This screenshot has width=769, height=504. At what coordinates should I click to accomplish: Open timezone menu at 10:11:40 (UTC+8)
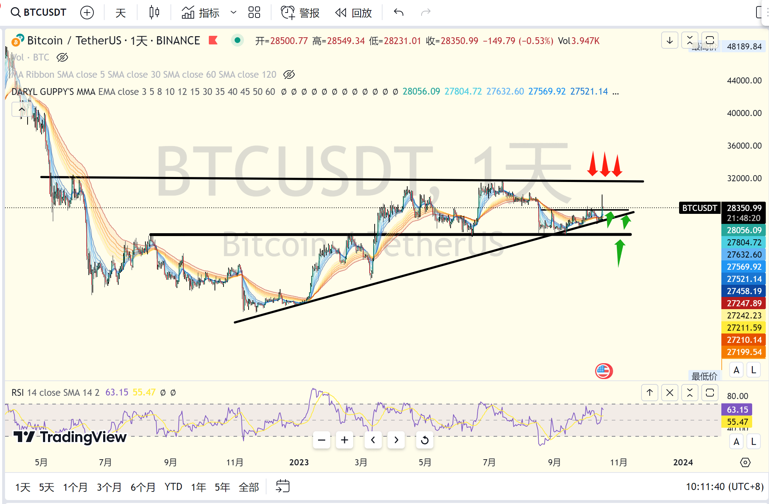tap(725, 487)
